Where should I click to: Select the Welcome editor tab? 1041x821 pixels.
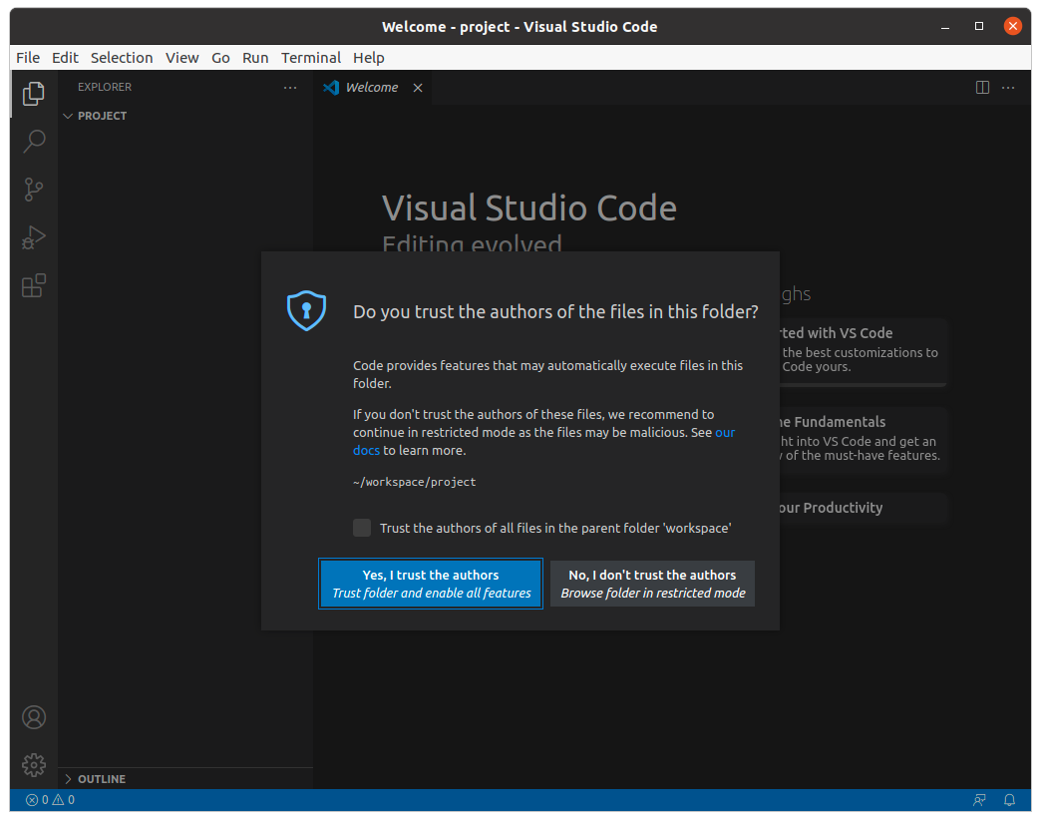coord(373,88)
